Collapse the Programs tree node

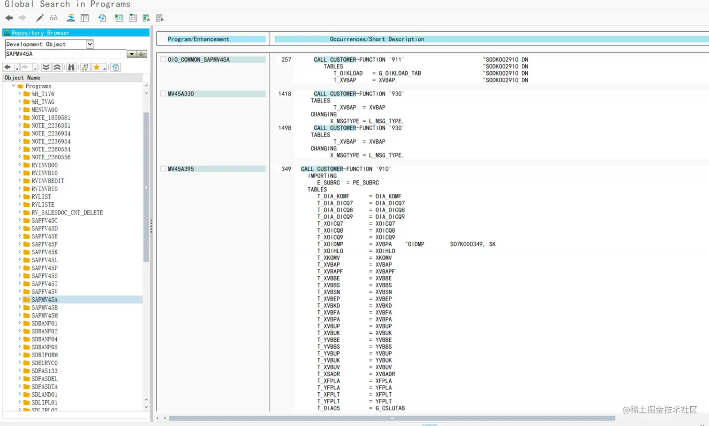[13, 86]
